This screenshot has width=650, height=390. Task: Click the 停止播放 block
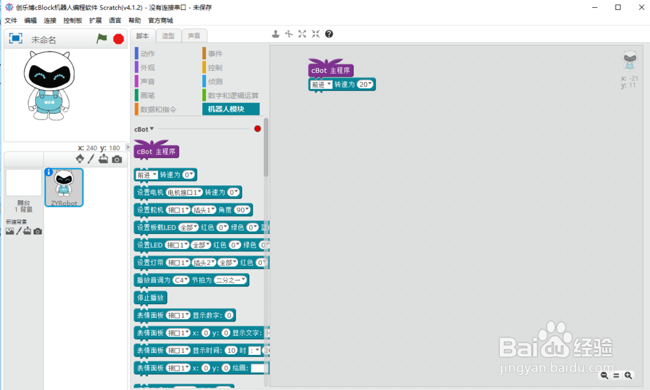point(150,298)
